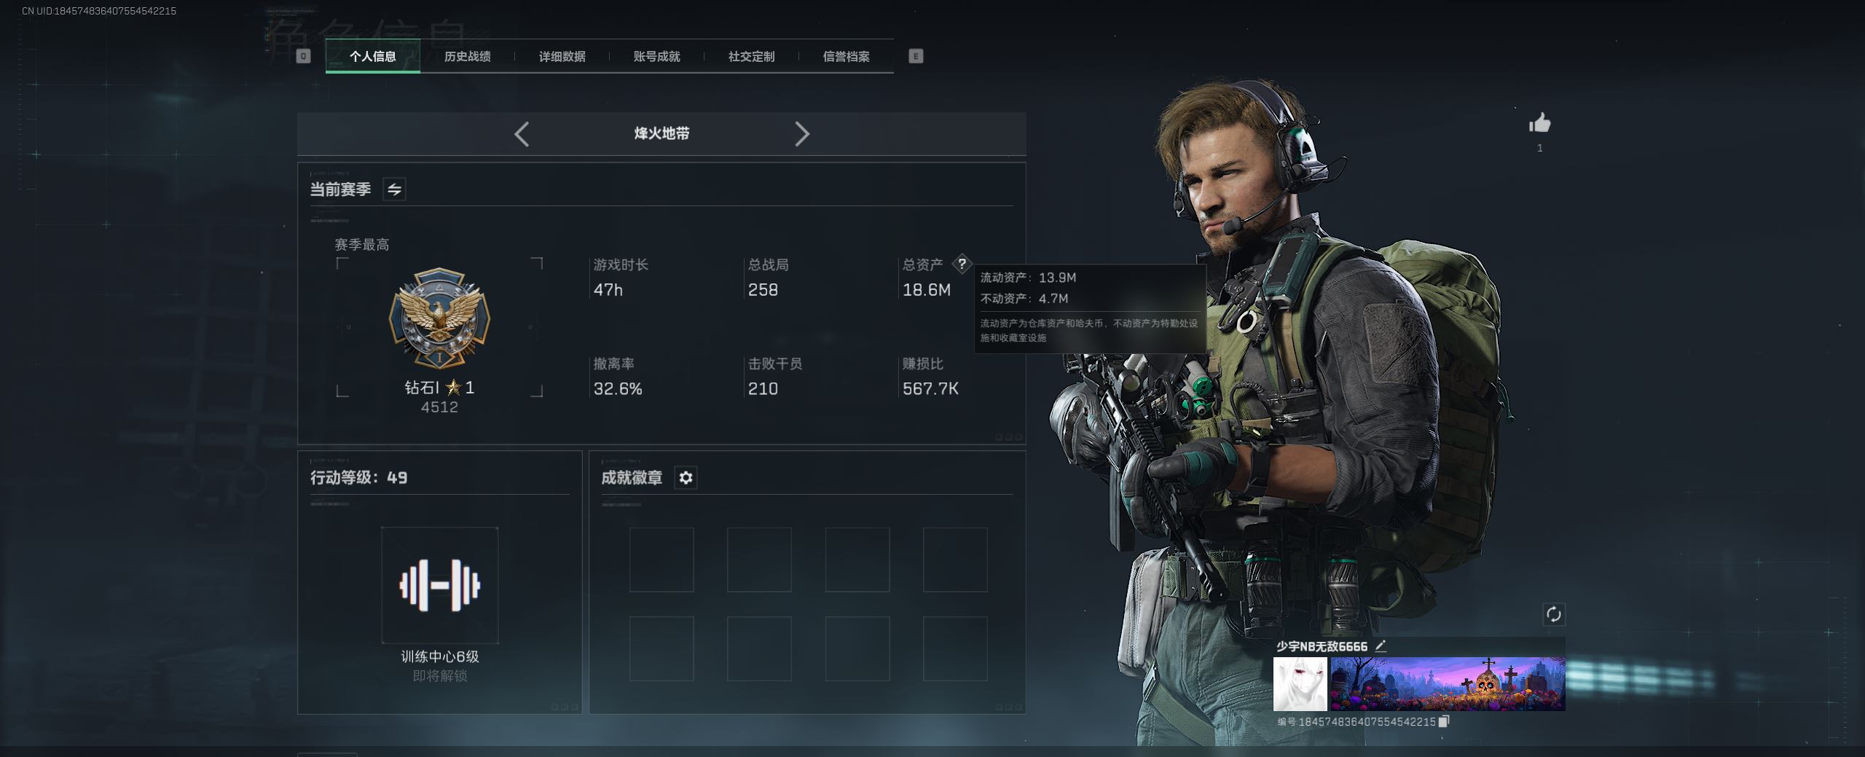Go to next mode with right chevron
Screen dimensions: 1865x757
point(801,134)
